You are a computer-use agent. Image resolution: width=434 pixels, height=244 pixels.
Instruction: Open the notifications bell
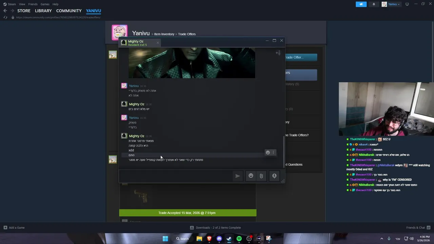click(x=374, y=4)
